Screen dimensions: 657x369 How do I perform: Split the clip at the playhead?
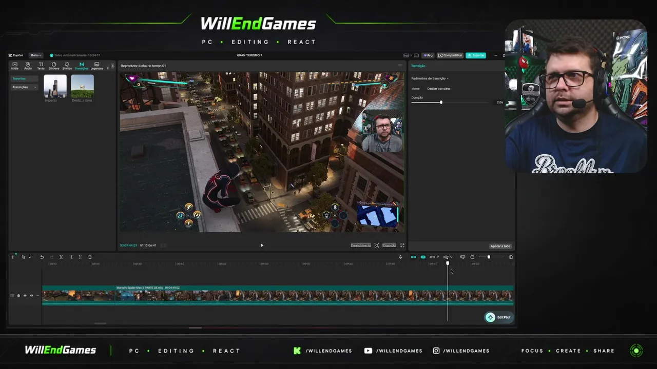coord(61,257)
